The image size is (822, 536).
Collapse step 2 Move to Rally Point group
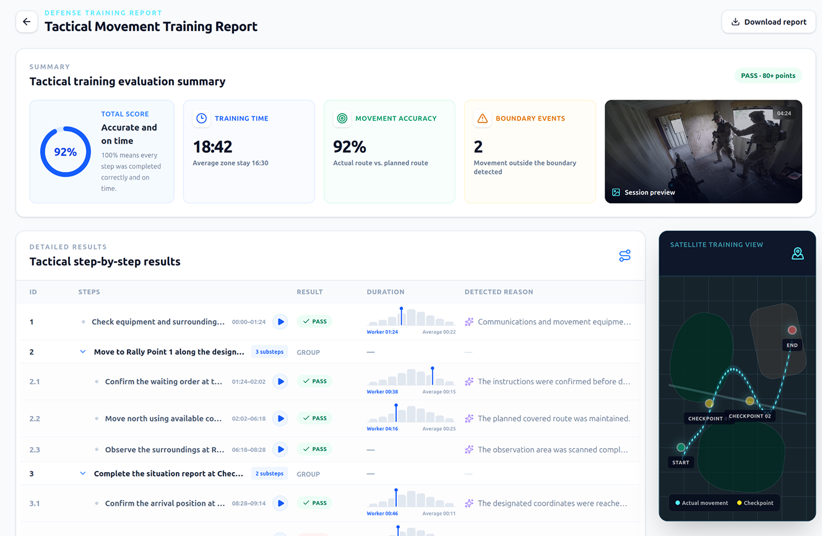tap(83, 352)
